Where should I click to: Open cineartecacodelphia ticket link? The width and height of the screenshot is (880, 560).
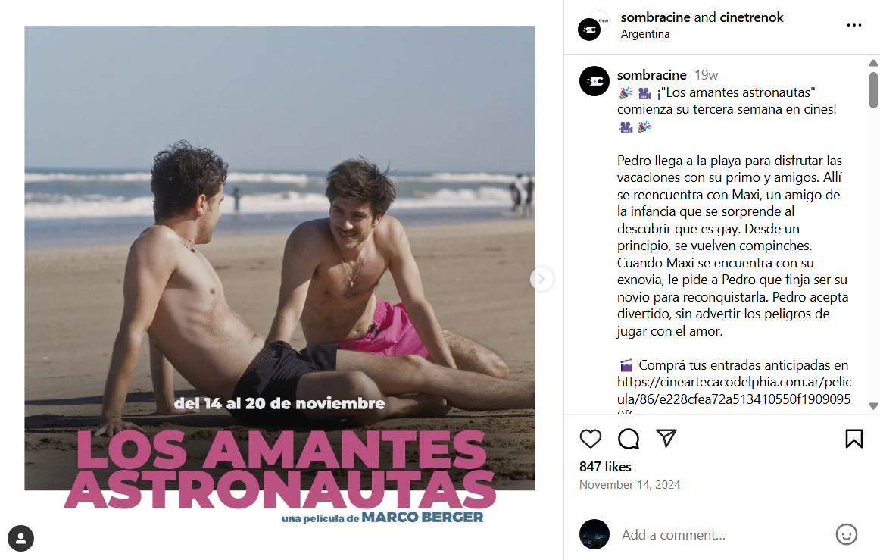(x=734, y=391)
